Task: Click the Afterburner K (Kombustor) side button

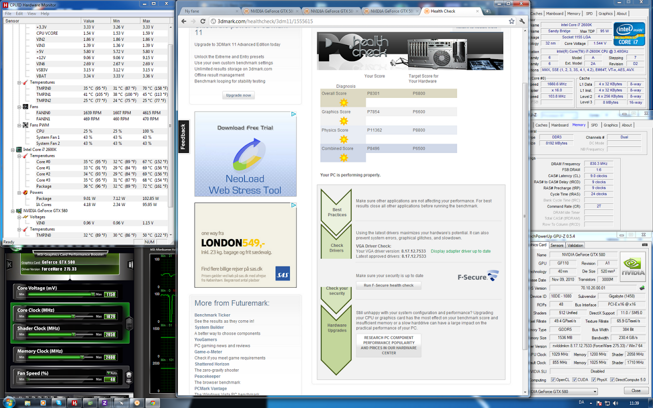Action: (10, 266)
